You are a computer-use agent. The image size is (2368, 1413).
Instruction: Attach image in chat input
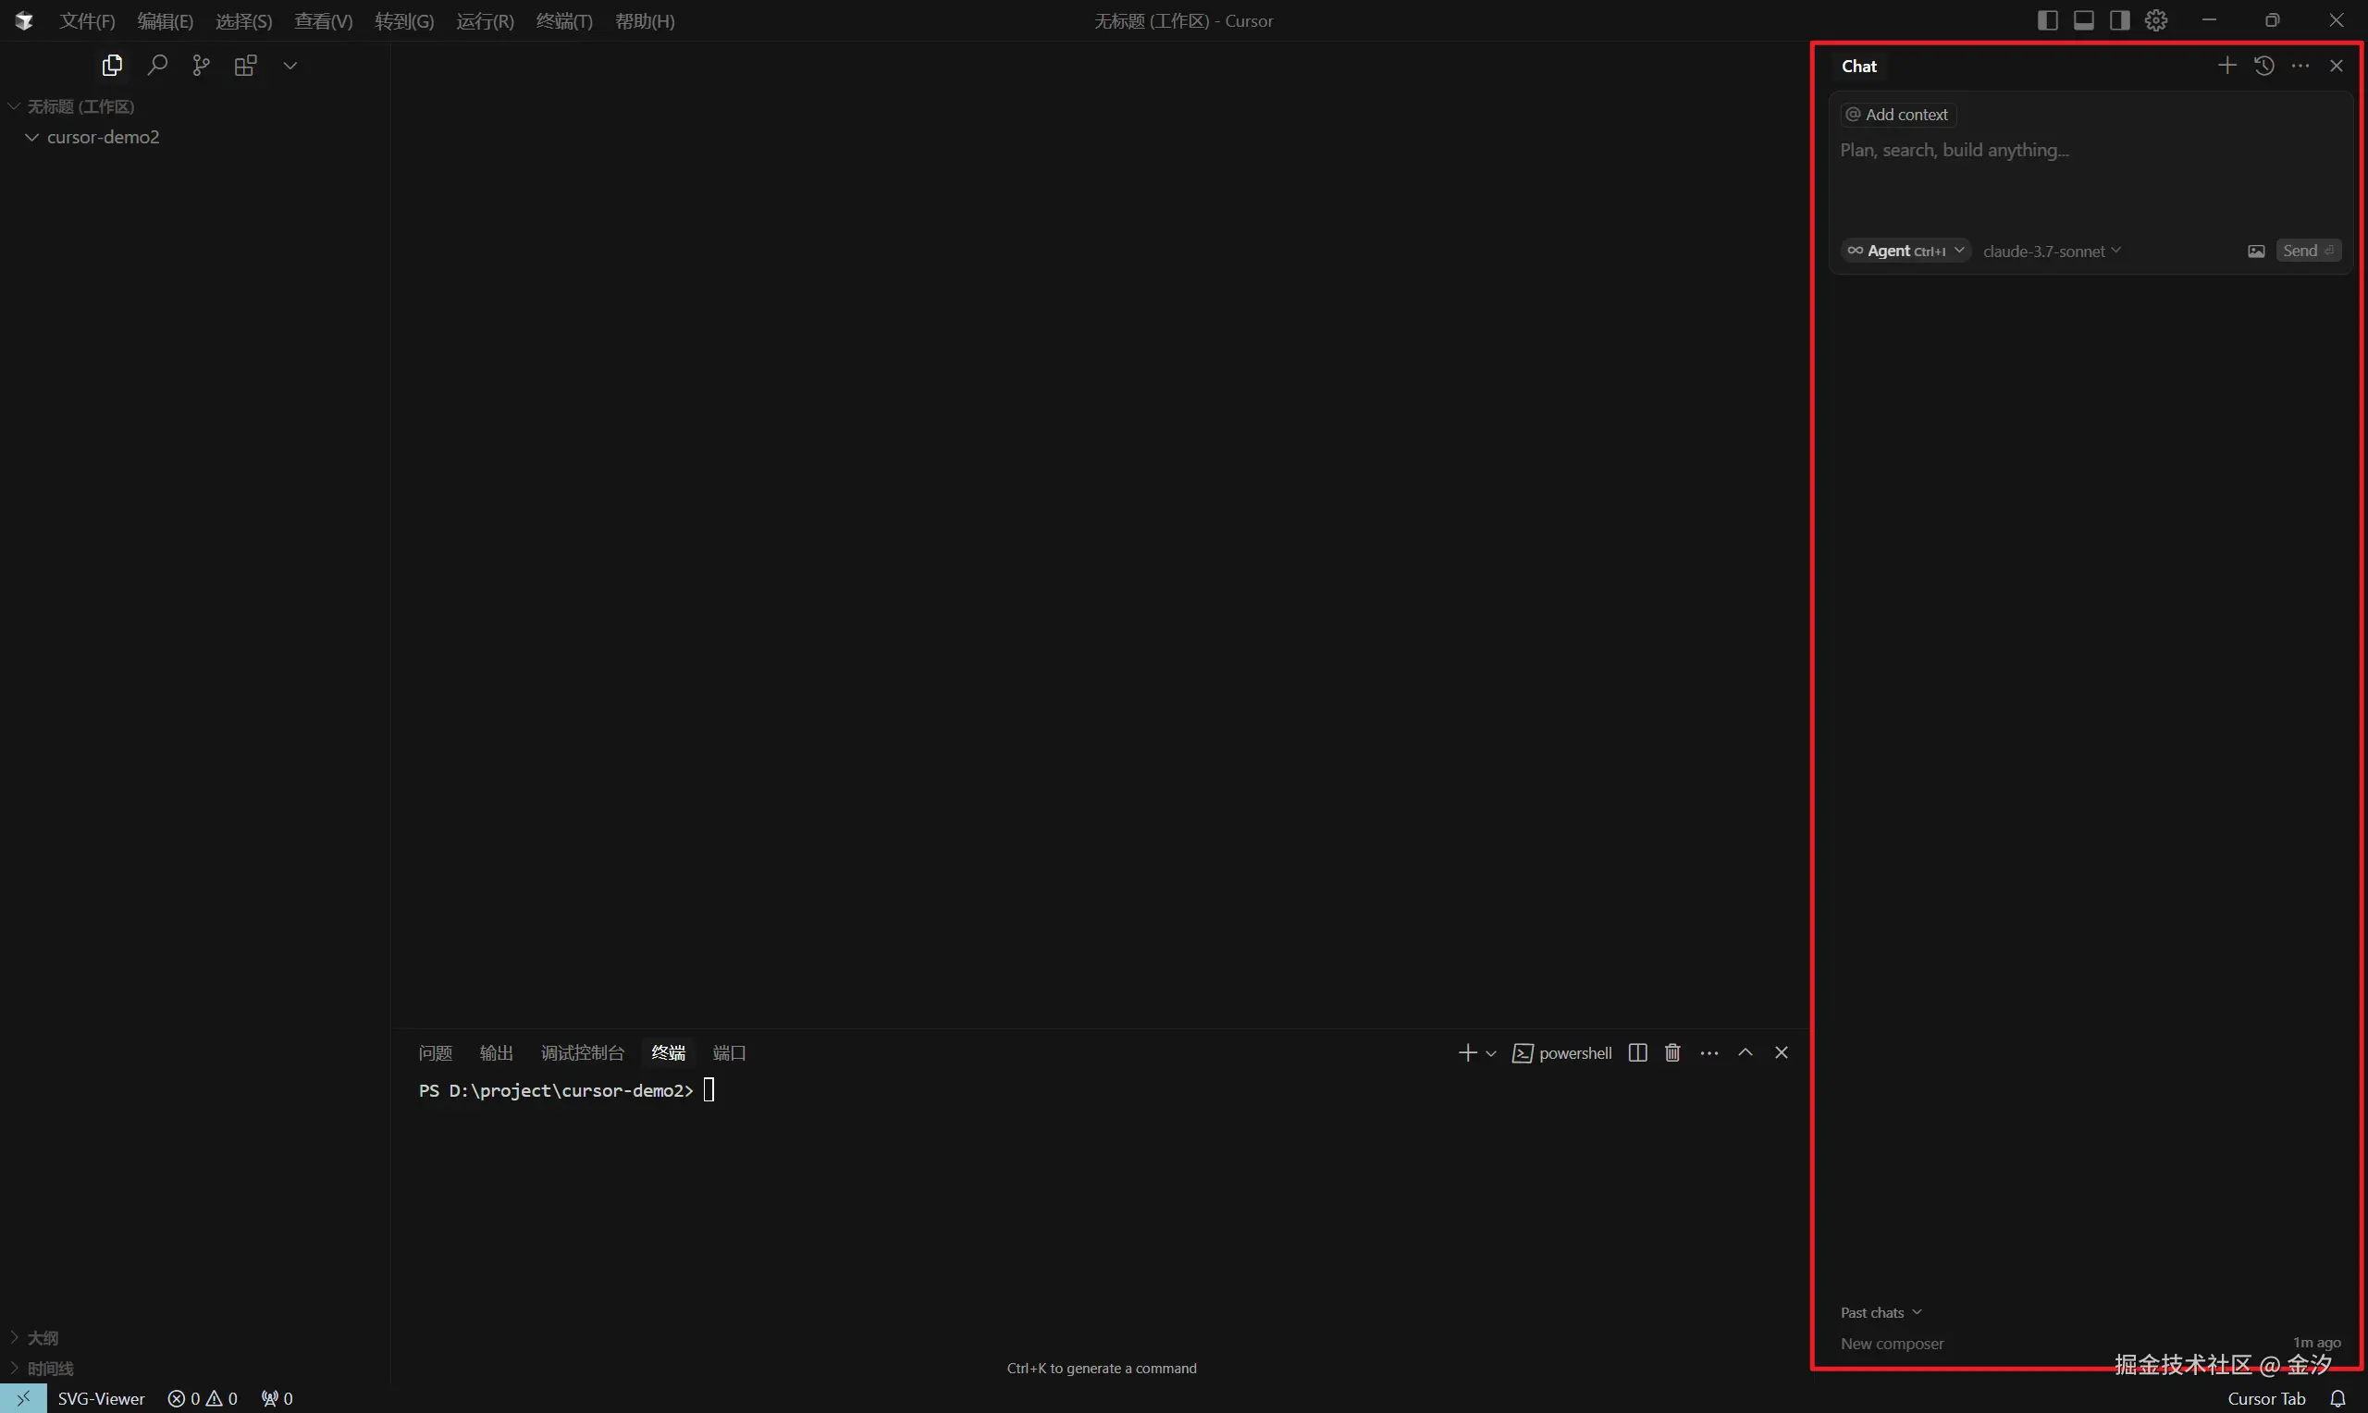tap(2256, 252)
